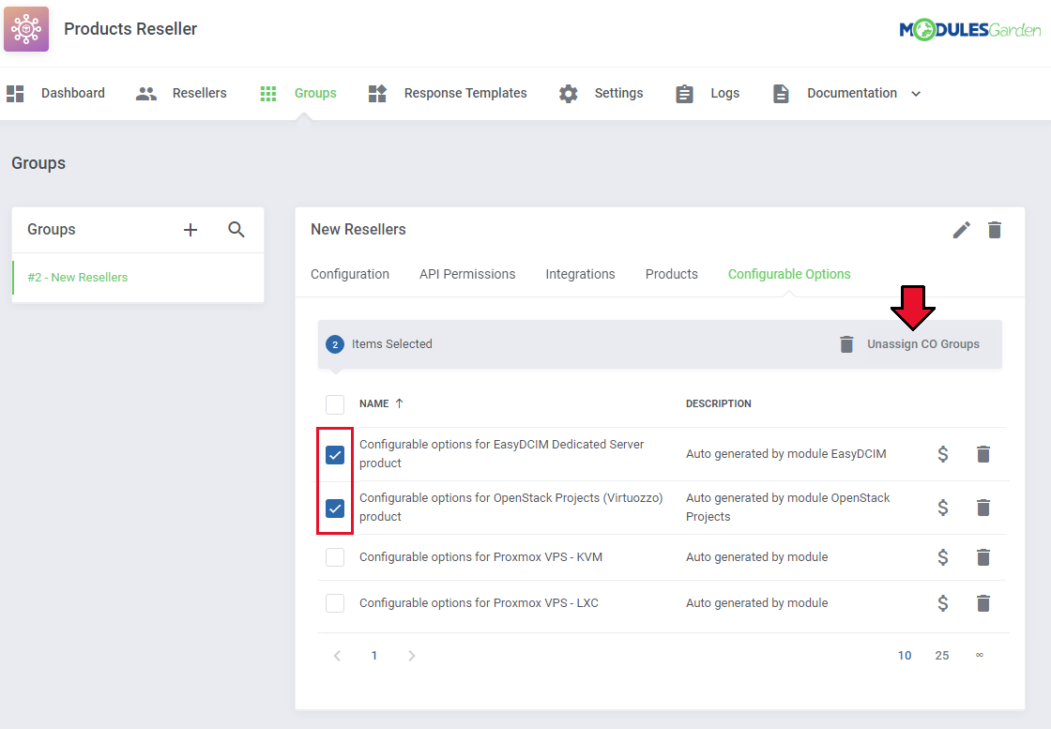Click the Products Reseller module logo icon
This screenshot has height=729, width=1051.
pyautogui.click(x=26, y=29)
